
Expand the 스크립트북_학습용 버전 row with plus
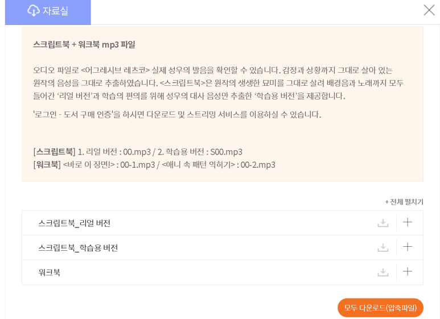408,247
